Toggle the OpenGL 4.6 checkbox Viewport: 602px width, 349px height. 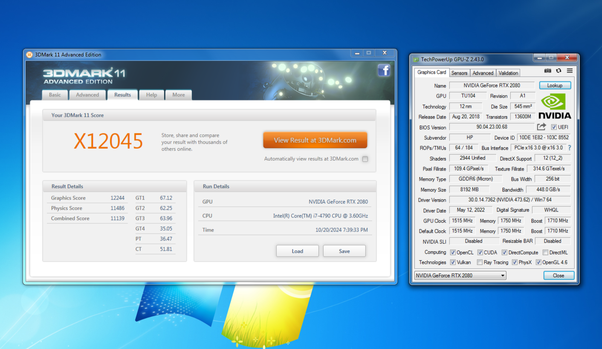(538, 262)
